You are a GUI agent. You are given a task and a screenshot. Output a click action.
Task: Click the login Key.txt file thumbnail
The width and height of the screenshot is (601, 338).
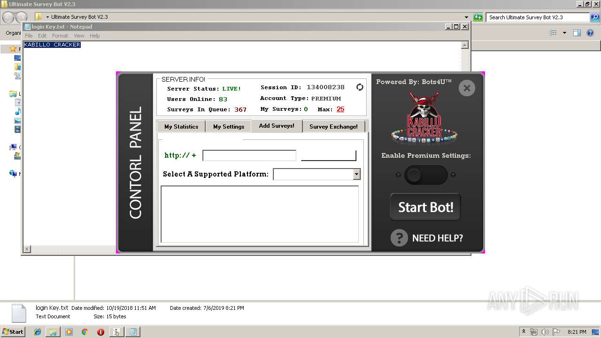(x=19, y=313)
